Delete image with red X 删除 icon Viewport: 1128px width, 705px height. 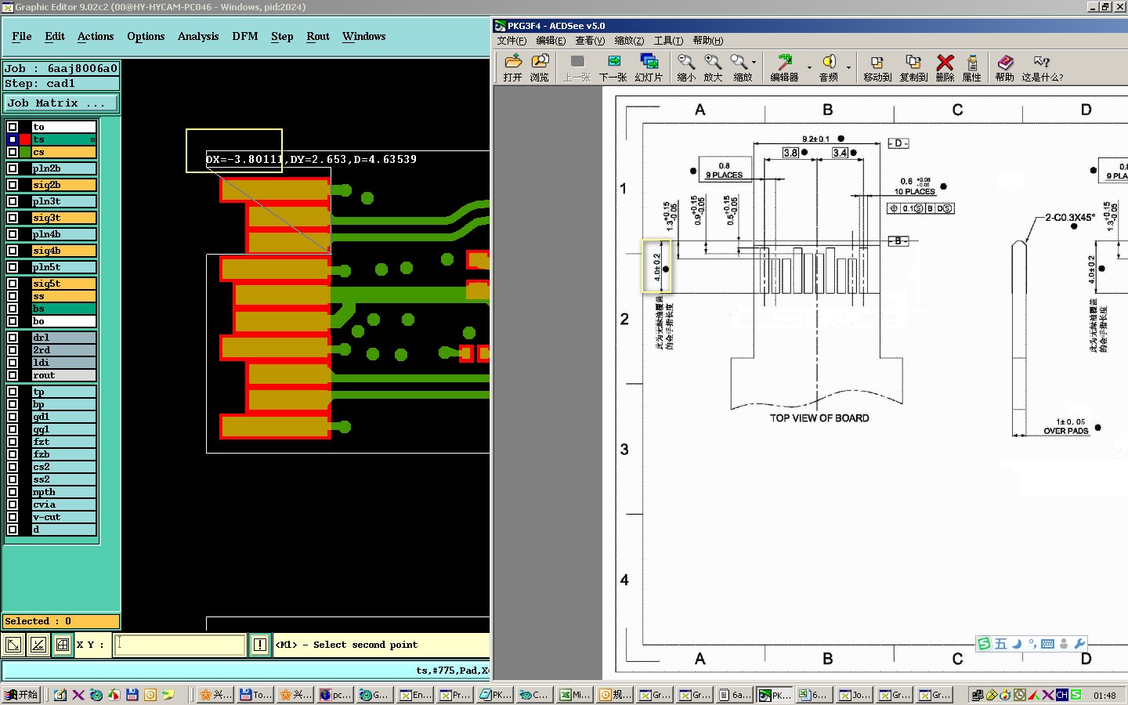coord(945,63)
